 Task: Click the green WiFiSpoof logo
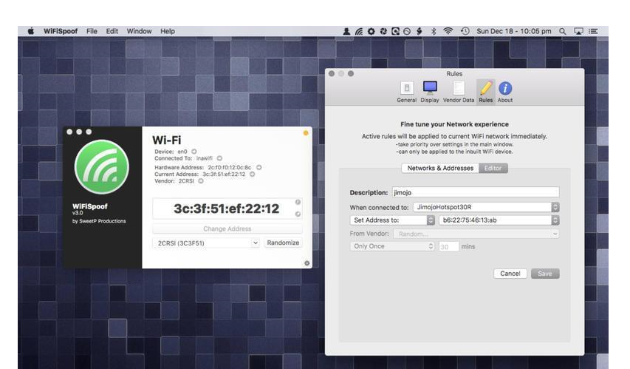102,167
